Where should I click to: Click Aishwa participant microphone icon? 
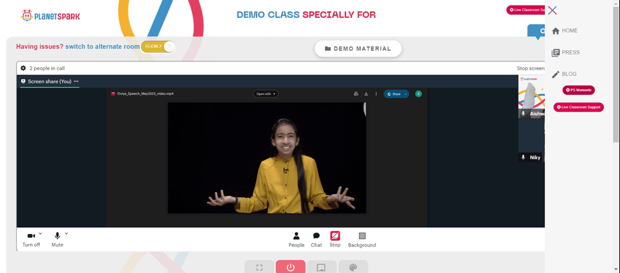(523, 113)
